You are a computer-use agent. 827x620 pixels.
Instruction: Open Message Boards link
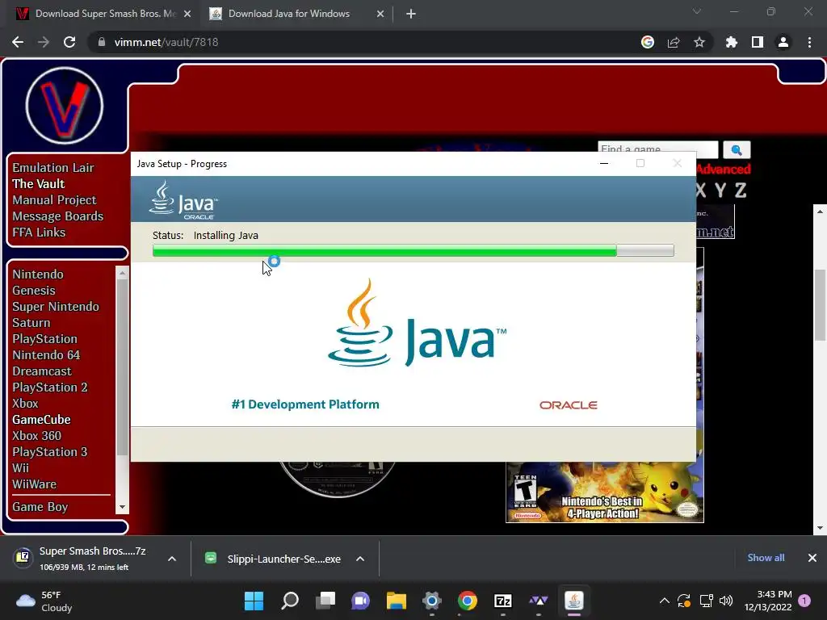coord(58,216)
